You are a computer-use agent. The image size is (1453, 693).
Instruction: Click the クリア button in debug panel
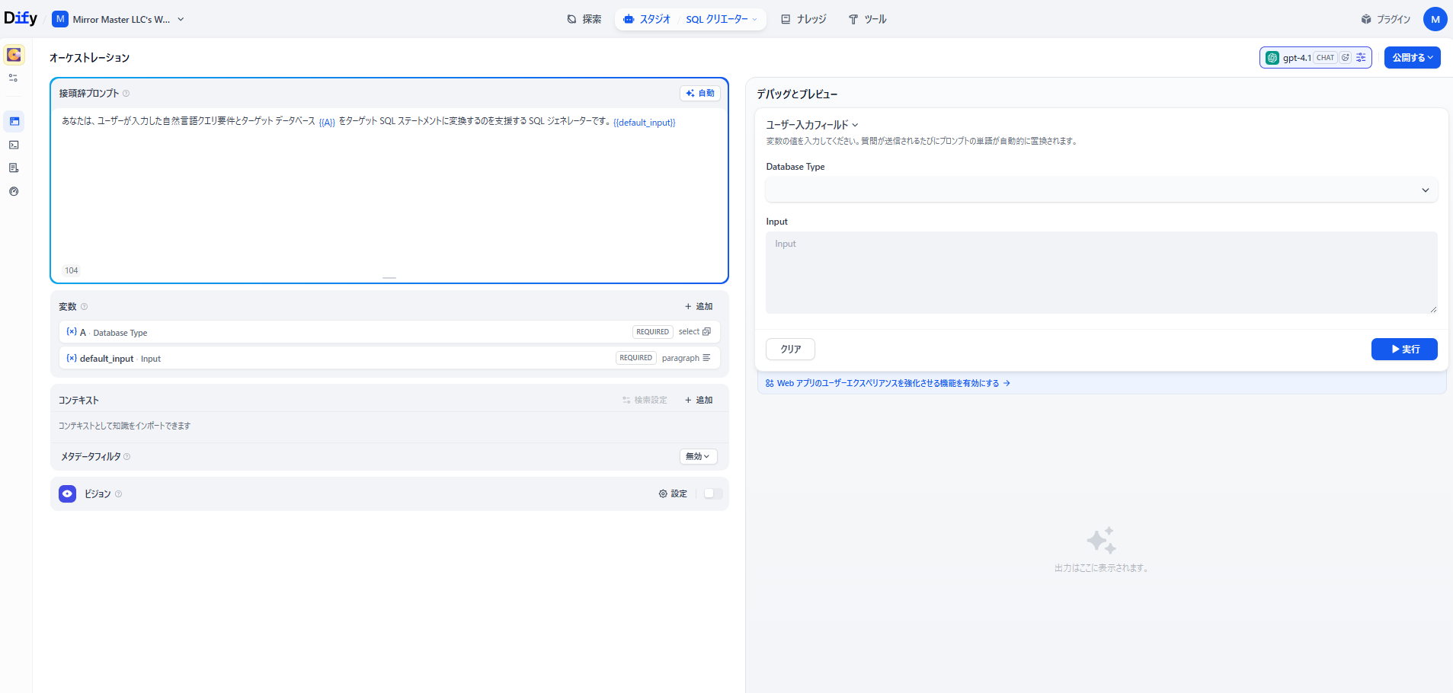[789, 349]
